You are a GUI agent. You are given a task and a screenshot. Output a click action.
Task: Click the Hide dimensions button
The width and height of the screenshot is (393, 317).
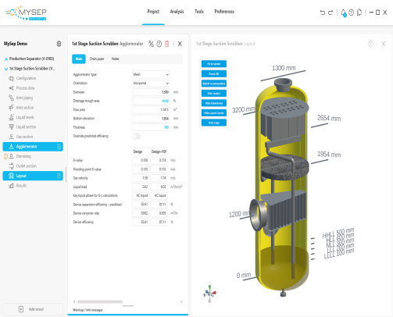214,103
